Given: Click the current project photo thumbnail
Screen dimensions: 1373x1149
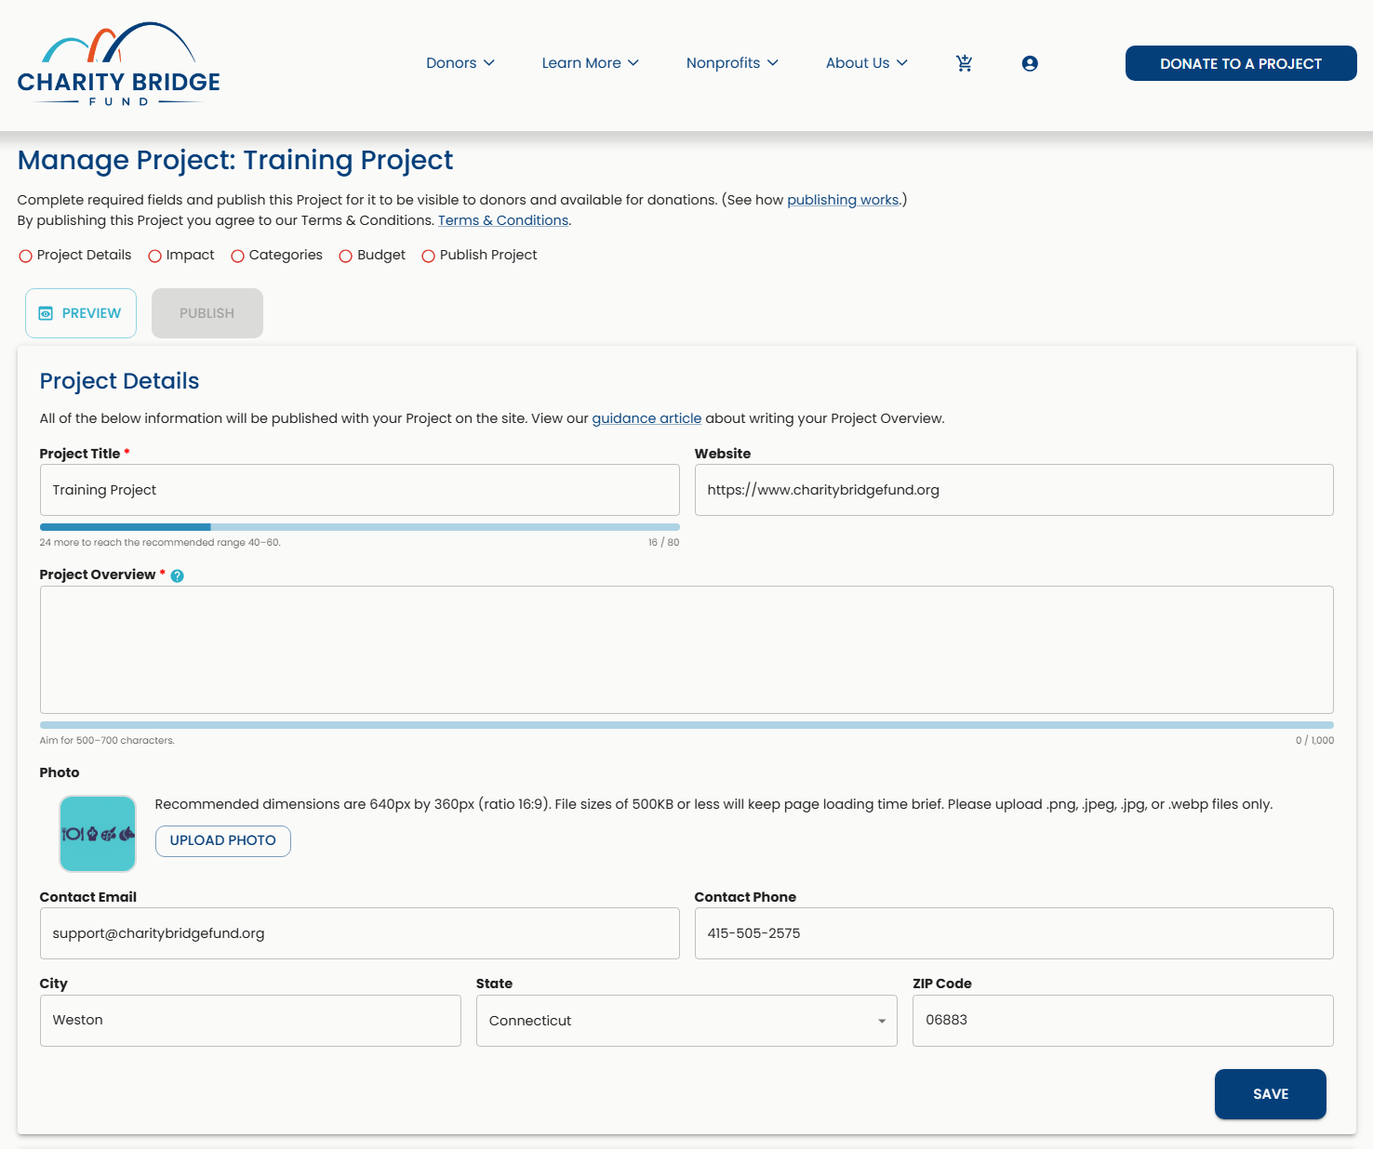Looking at the screenshot, I should [98, 834].
